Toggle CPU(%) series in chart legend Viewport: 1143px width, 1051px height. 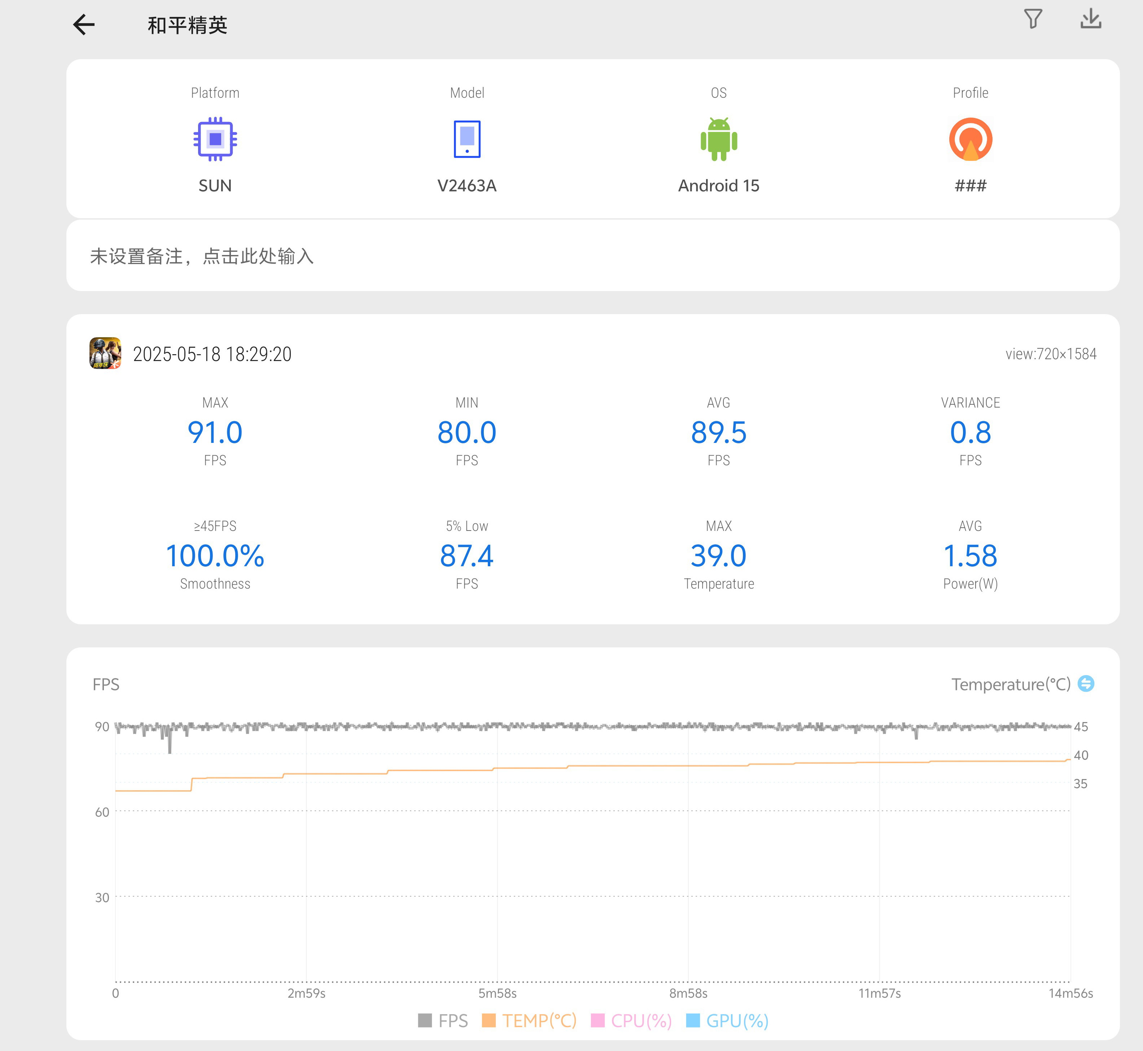pos(631,1021)
